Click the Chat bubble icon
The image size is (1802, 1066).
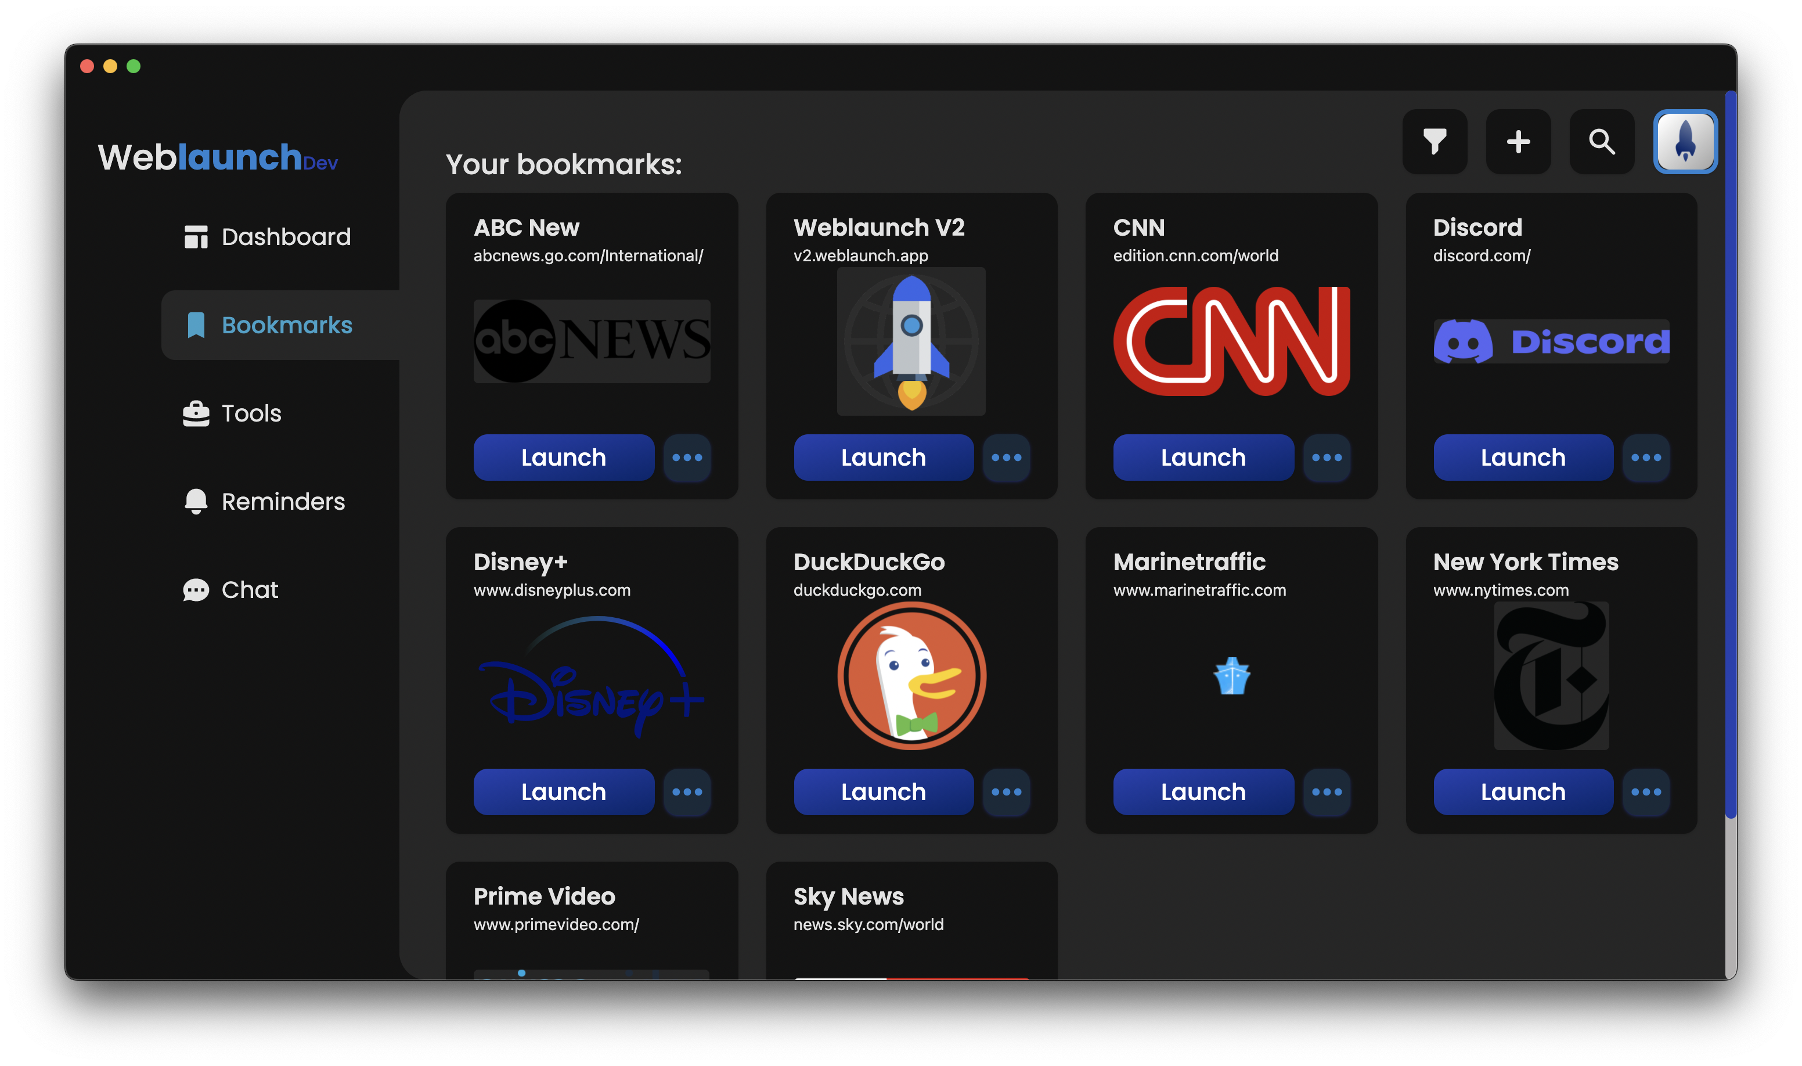[x=196, y=590]
